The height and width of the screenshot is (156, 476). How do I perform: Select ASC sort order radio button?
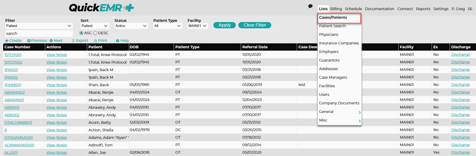(81, 33)
